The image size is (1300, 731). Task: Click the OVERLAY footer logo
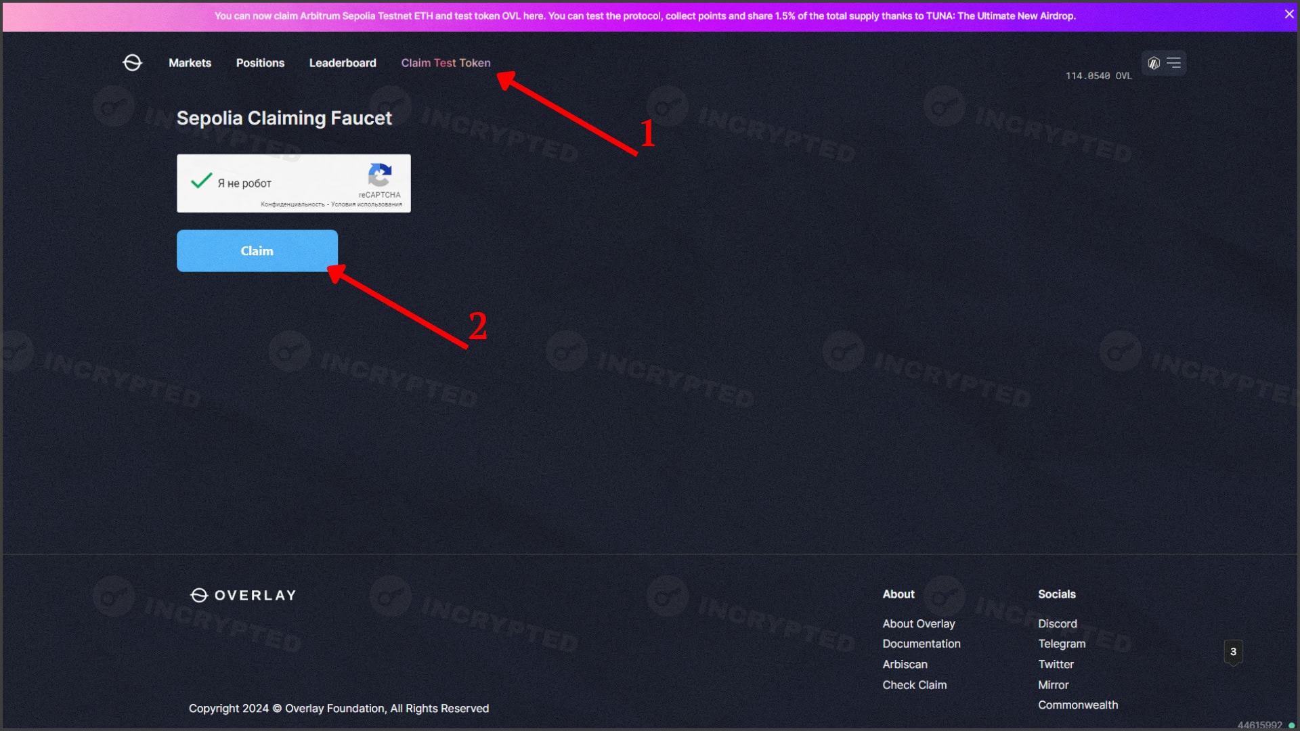(243, 595)
